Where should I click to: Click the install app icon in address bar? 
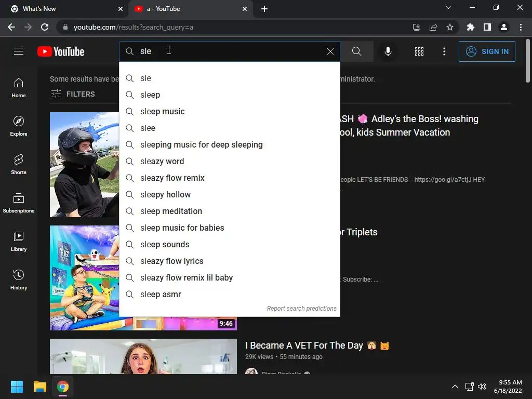click(416, 27)
